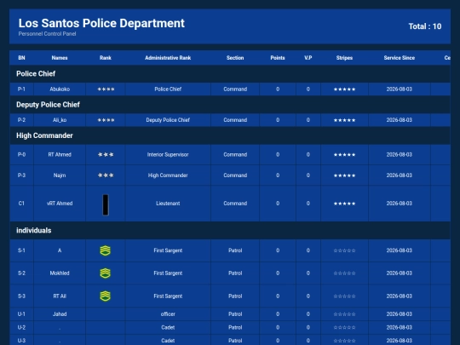Click the Los Santos Police Department title
The image size is (460, 345).
coord(101,23)
